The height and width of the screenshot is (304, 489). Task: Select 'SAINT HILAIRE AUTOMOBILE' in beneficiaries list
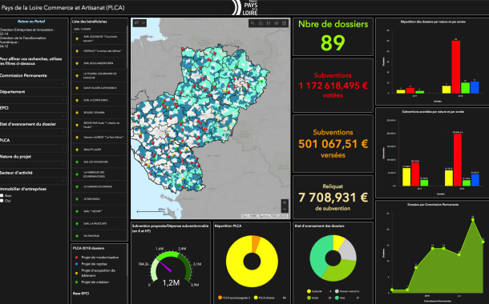99,88
